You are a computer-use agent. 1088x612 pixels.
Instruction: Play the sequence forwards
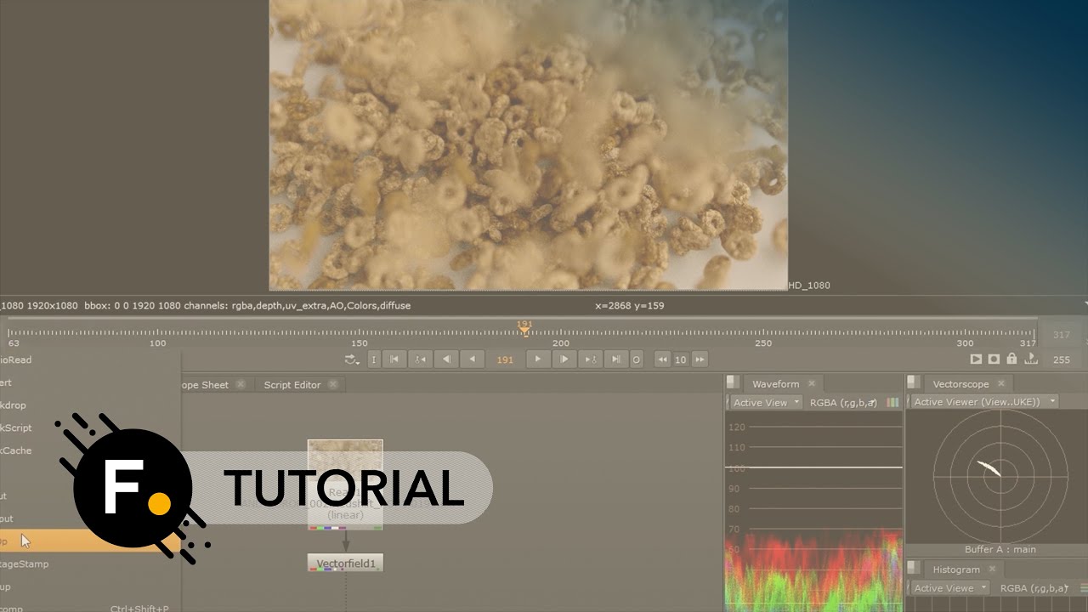click(x=537, y=360)
